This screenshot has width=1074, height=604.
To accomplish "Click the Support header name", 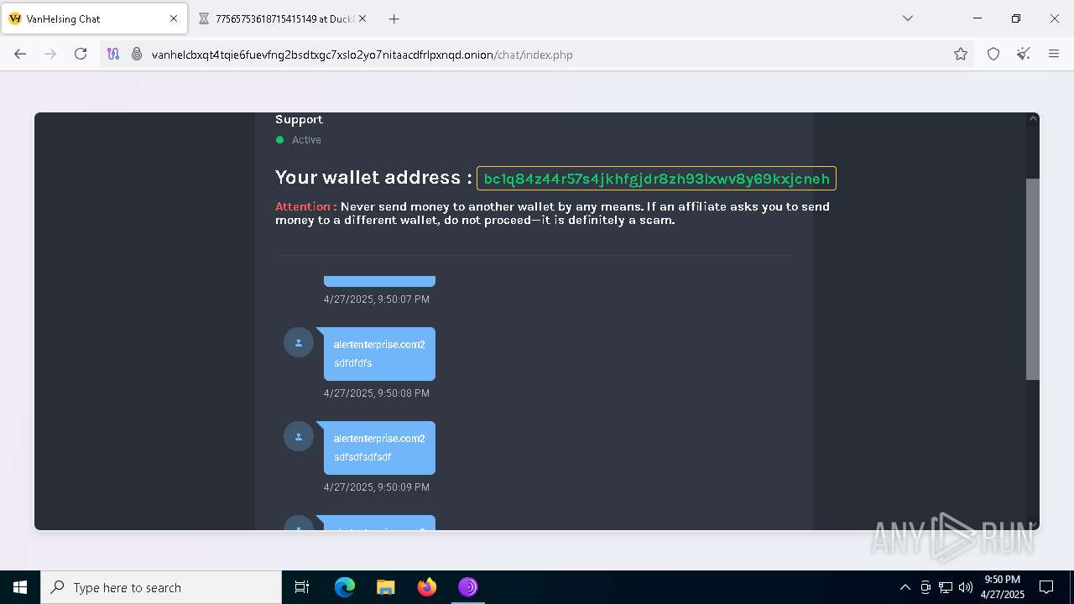I will (299, 120).
